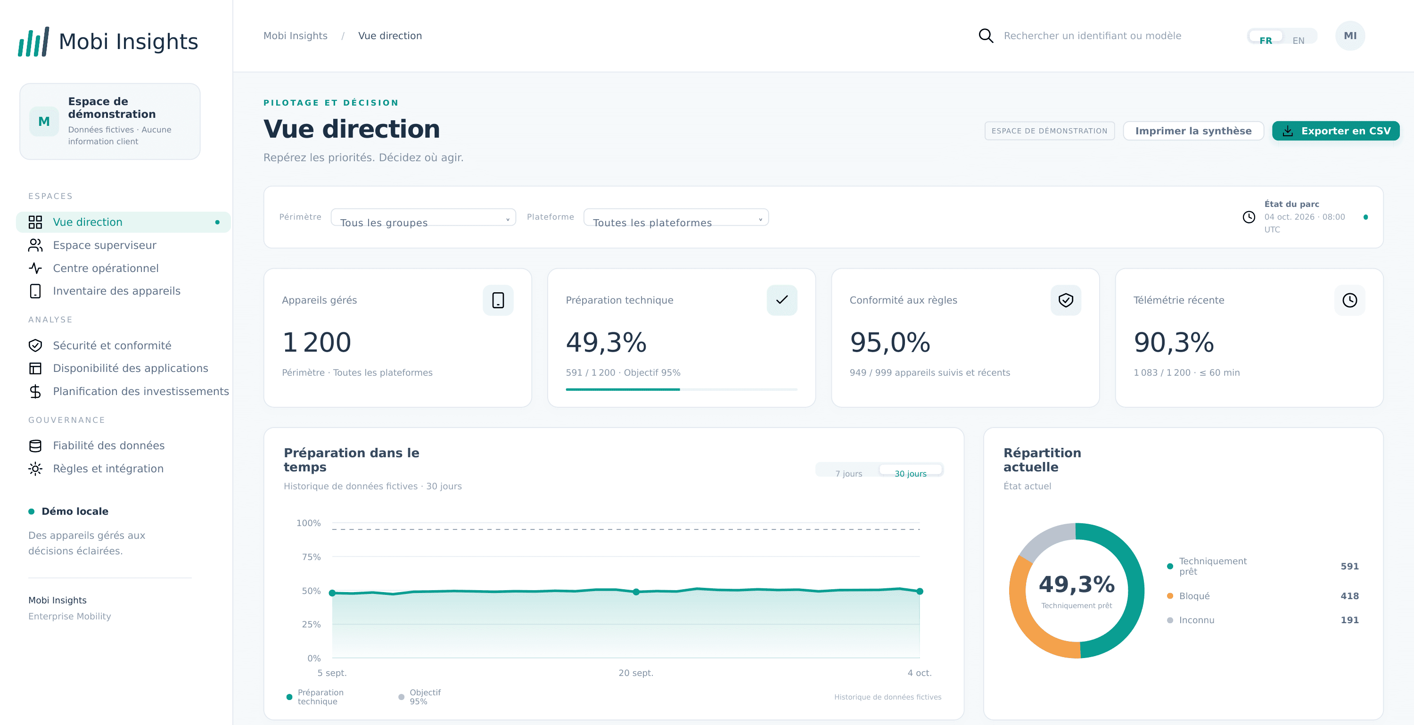Open the Tous les groupes dropdown
This screenshot has height=725, width=1414.
click(423, 217)
